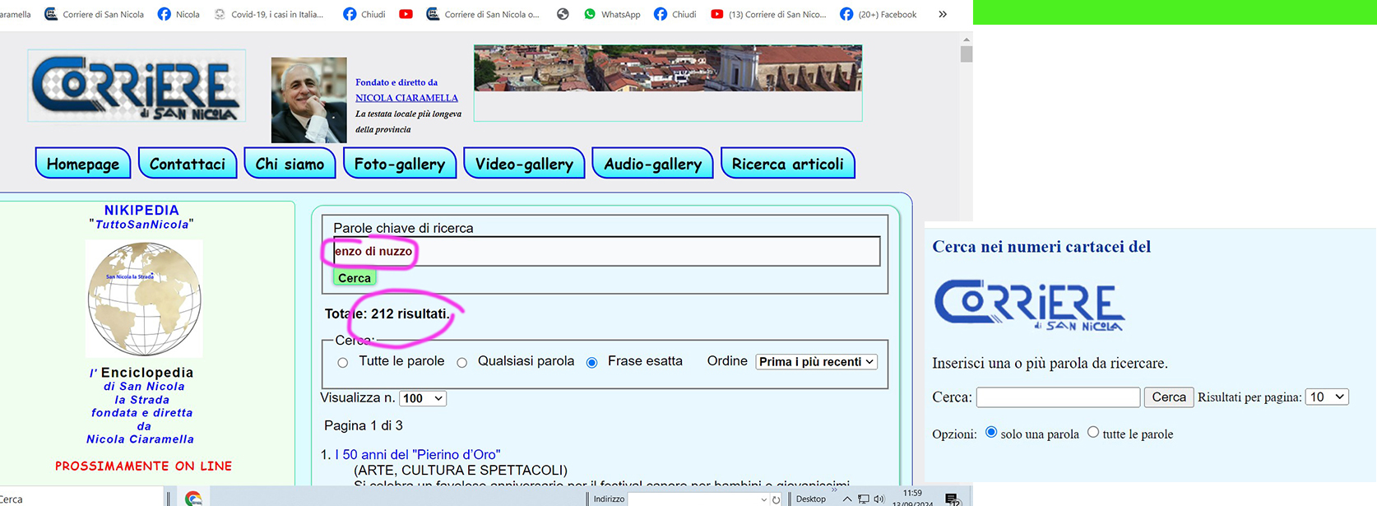Click page scrollbar up arrow
The image size is (1377, 506).
967,39
